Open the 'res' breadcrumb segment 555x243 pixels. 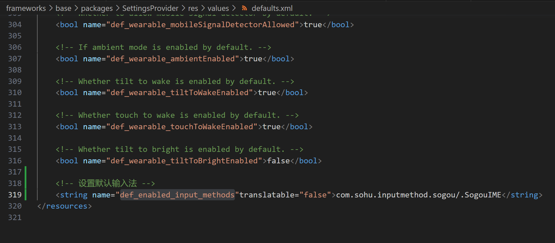[x=193, y=8]
